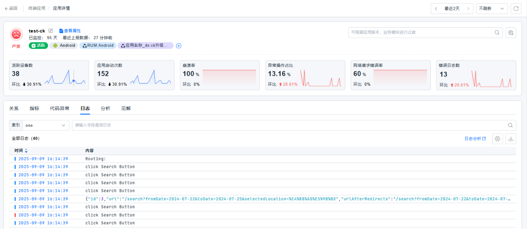
Task: Open the 最近2天 time range selector
Action: click(x=452, y=9)
